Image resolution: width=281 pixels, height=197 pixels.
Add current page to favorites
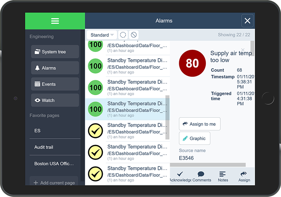click(x=54, y=181)
